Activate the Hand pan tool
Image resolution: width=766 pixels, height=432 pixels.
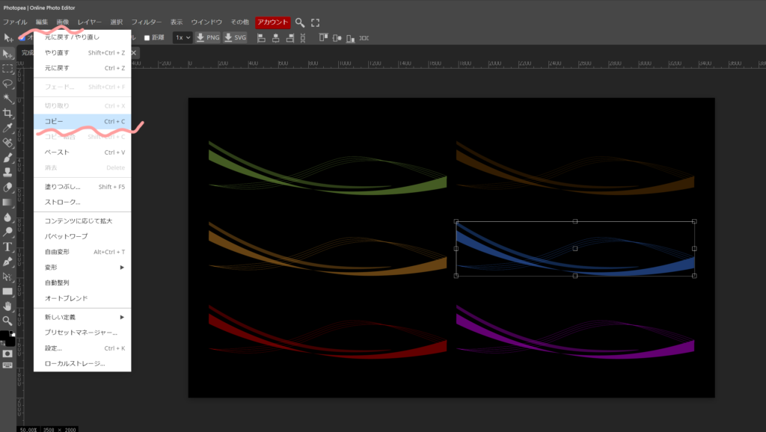8,306
